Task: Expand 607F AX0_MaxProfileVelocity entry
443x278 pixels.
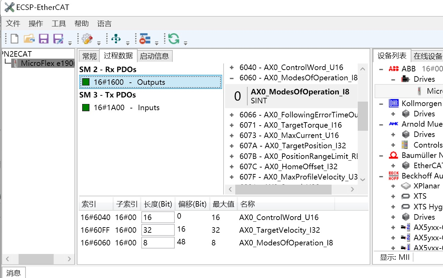Action: point(232,177)
